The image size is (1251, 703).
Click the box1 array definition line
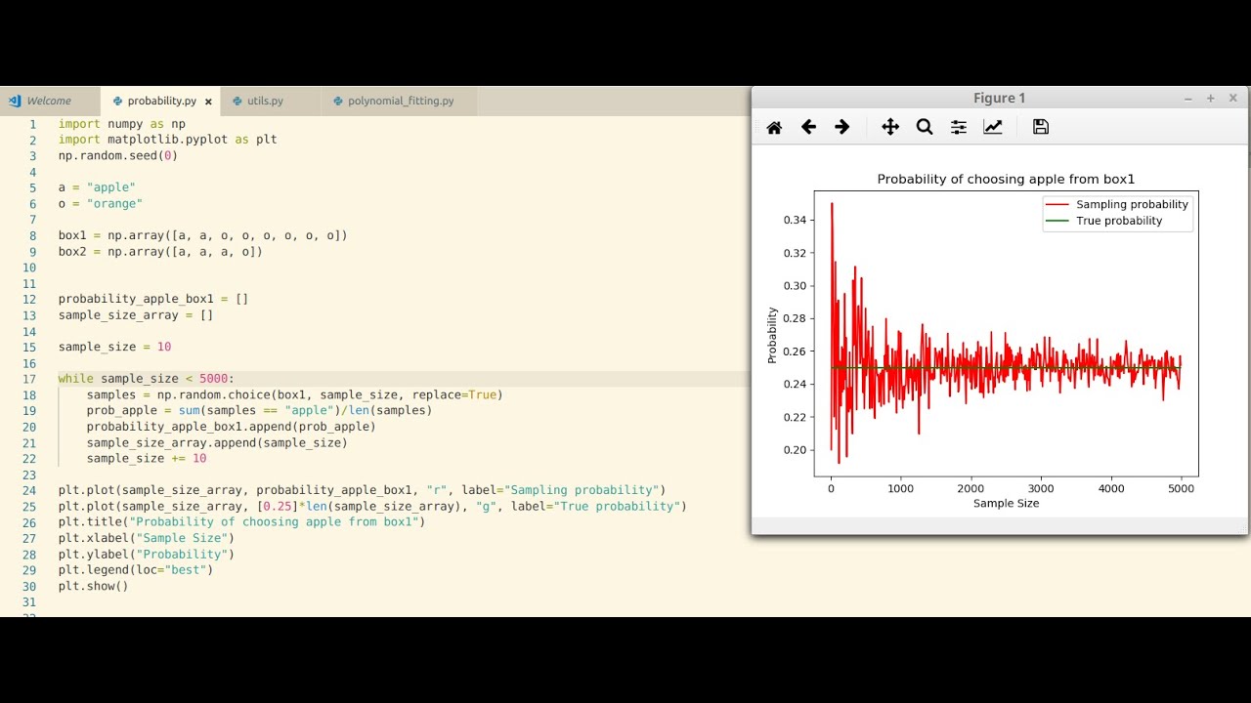pyautogui.click(x=202, y=235)
